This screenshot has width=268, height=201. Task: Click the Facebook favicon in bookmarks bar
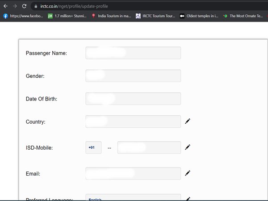tap(5, 16)
